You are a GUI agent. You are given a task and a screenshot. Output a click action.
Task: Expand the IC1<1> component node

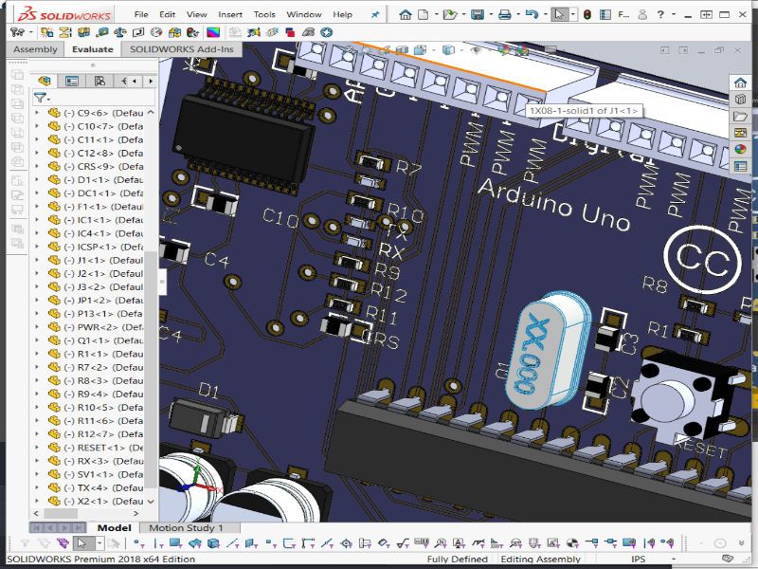click(39, 219)
